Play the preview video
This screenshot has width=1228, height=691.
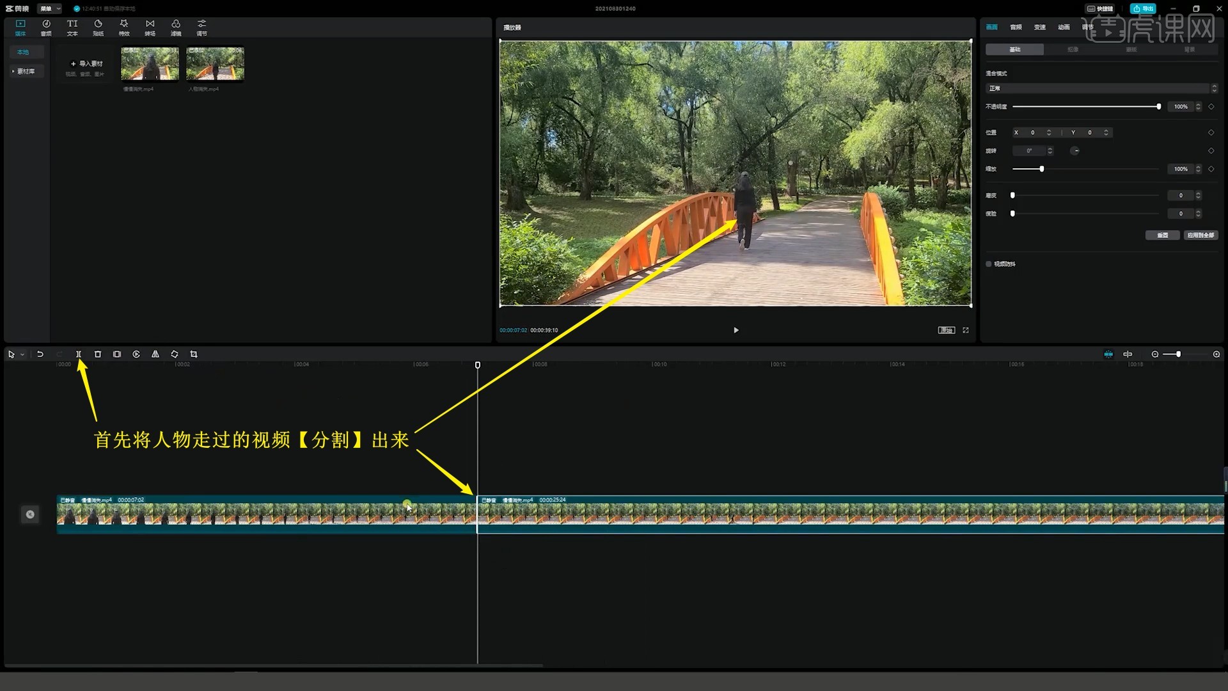tap(736, 330)
